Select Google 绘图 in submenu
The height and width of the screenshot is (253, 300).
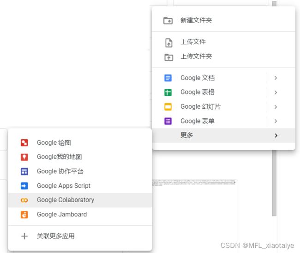click(x=80, y=142)
